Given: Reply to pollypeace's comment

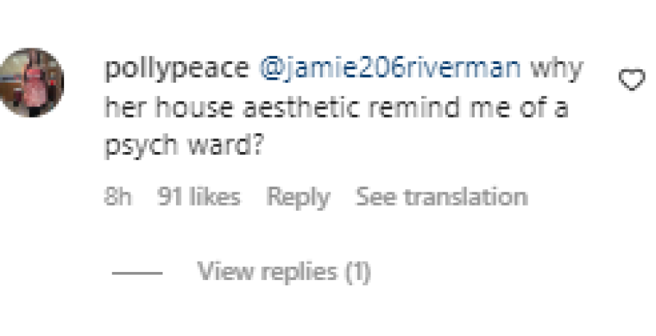Looking at the screenshot, I should (x=298, y=197).
